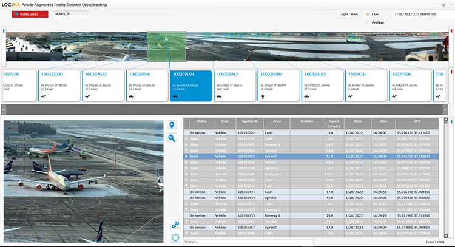Screen dimensions: 455x247
Task: Select the Archive radio button
Action: tap(367, 22)
